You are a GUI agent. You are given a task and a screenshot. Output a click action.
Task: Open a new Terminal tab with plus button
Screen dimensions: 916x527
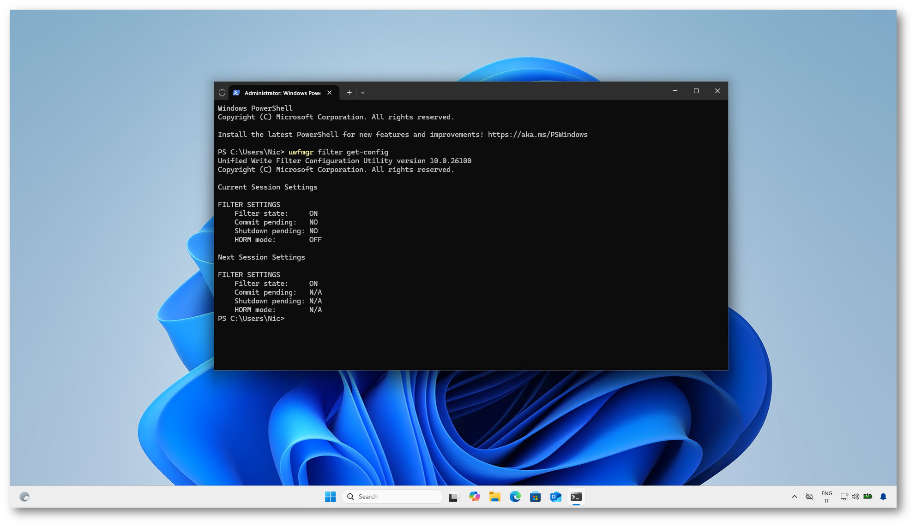coord(350,93)
